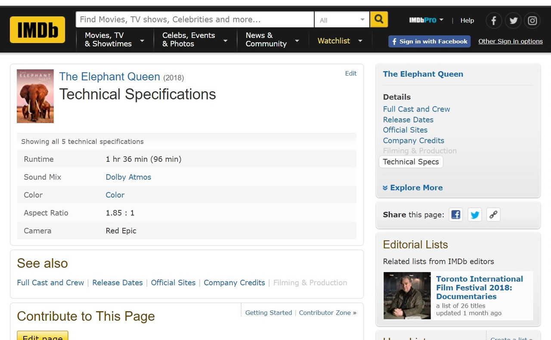Click the camera value 'Red Epic'
The image size is (551, 340).
click(x=121, y=231)
